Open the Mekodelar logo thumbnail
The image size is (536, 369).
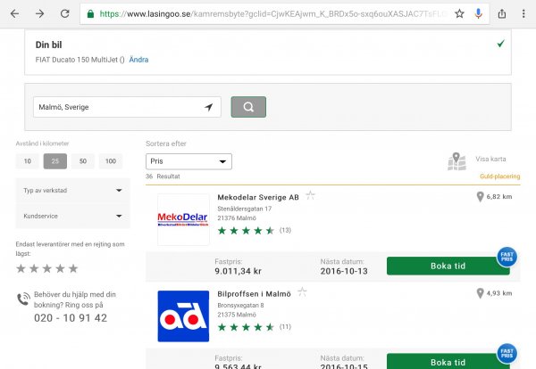coord(183,219)
